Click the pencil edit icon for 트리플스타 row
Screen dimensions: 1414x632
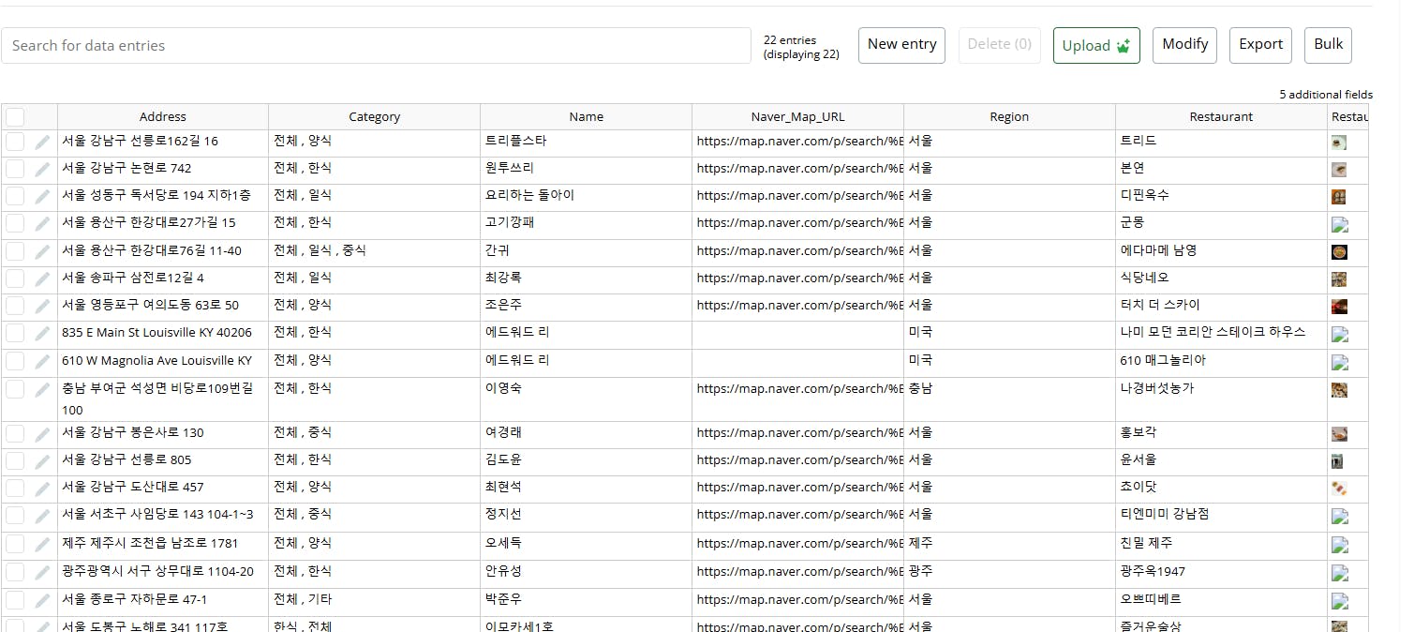pos(42,143)
